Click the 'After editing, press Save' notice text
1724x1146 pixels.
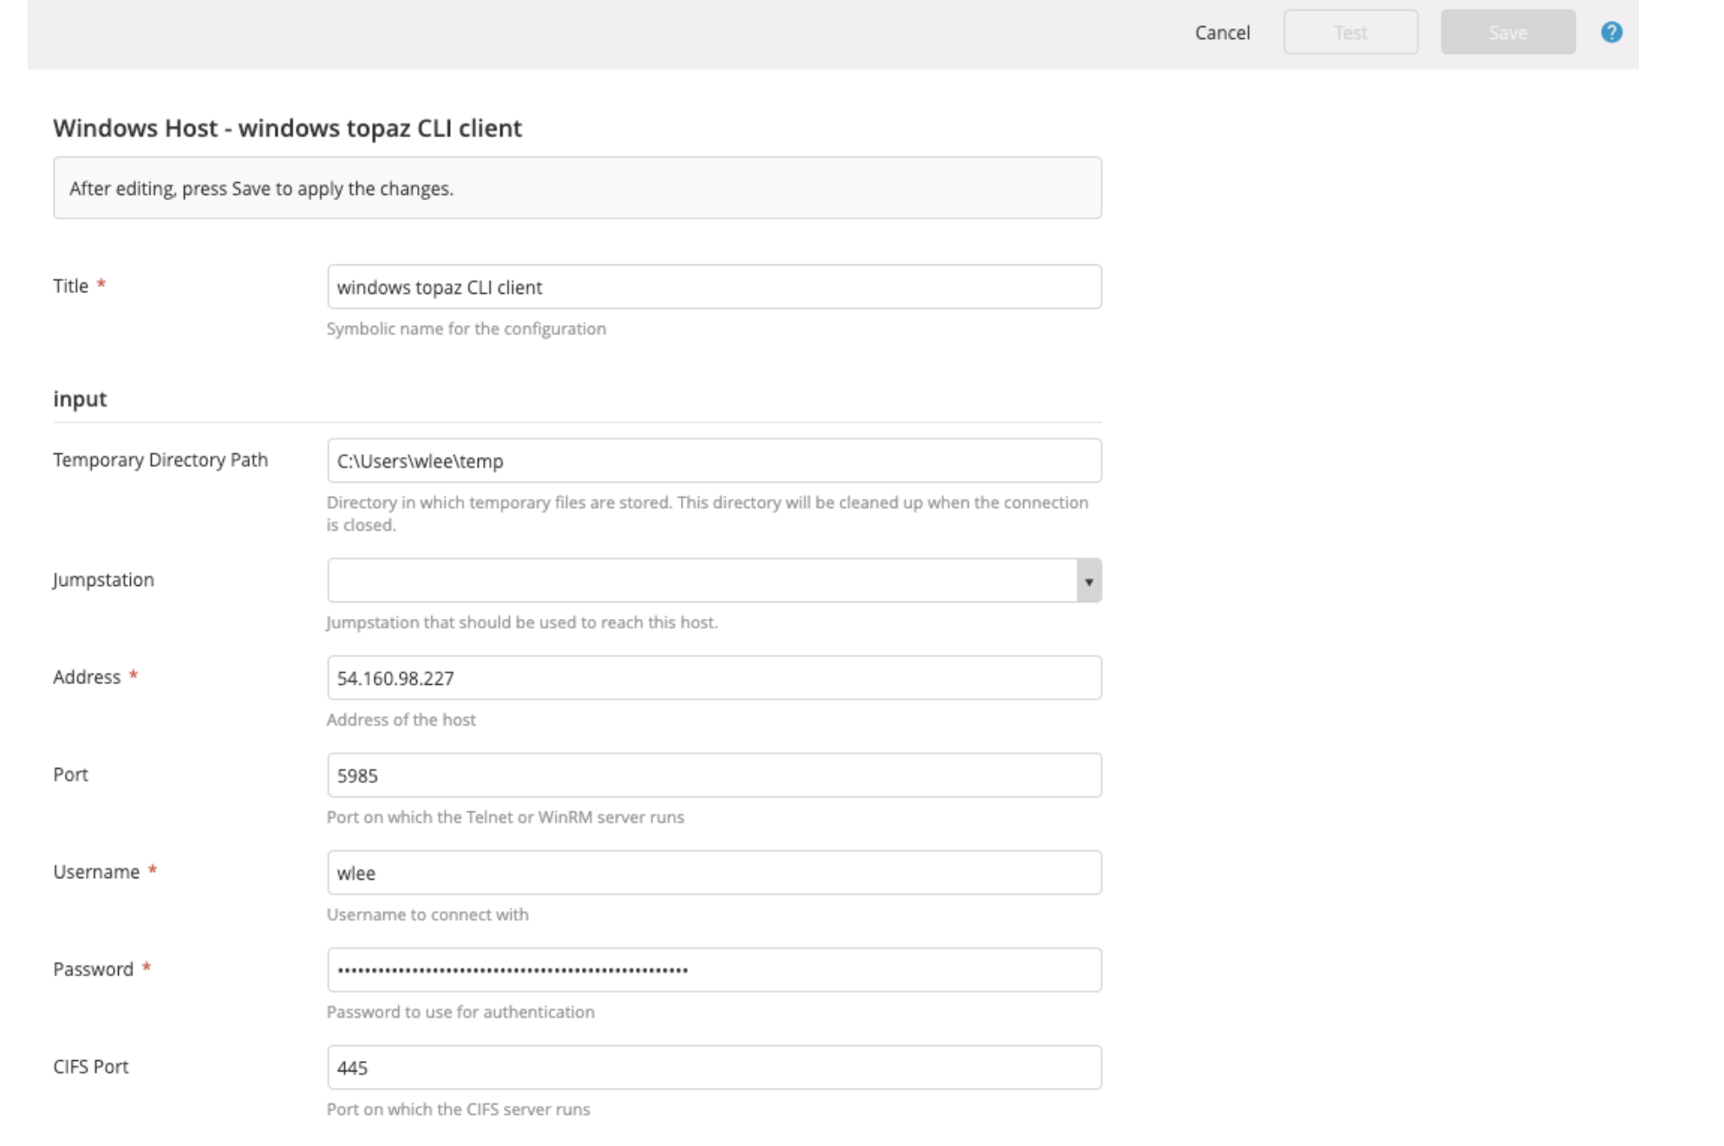click(x=261, y=189)
